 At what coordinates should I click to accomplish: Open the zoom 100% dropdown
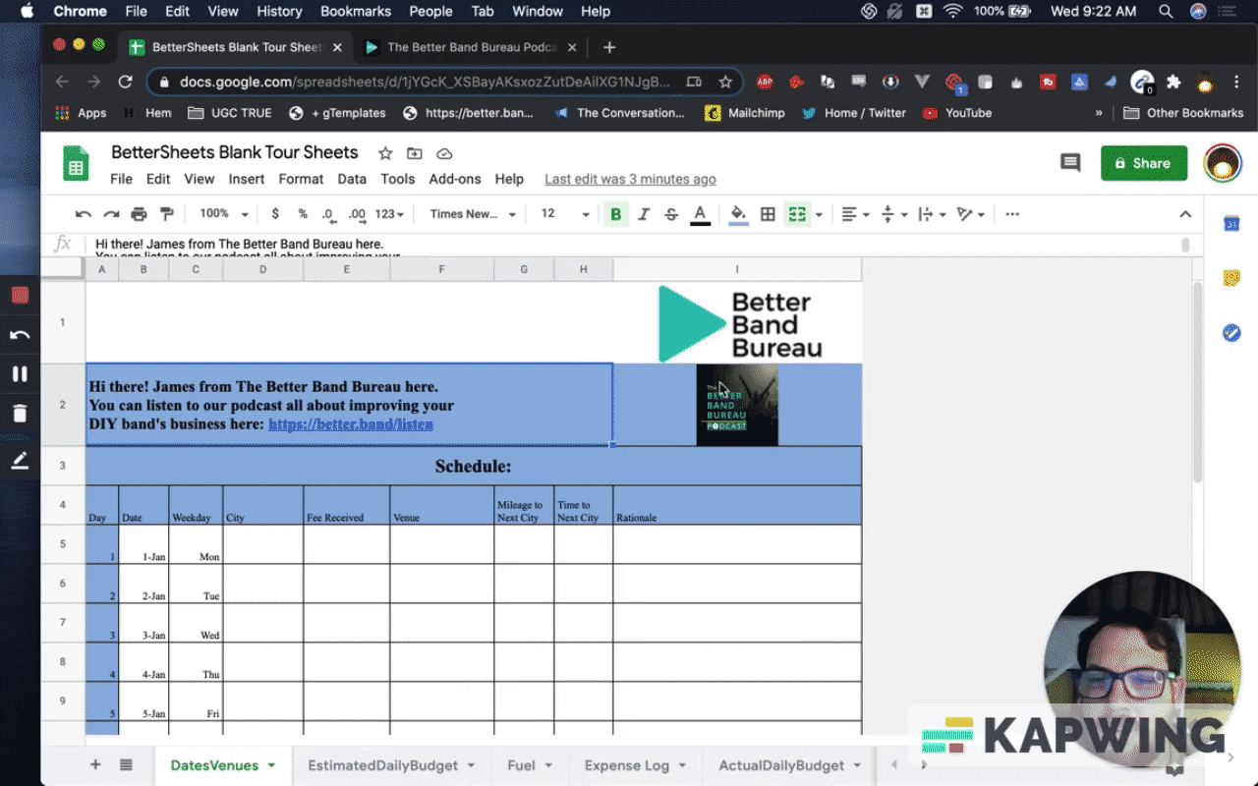[x=224, y=214]
